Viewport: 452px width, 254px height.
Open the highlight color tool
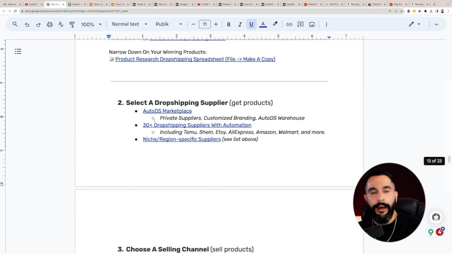pyautogui.click(x=275, y=24)
